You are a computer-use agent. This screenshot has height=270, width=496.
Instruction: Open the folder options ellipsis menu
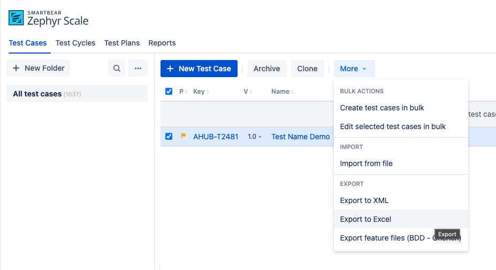(x=138, y=69)
